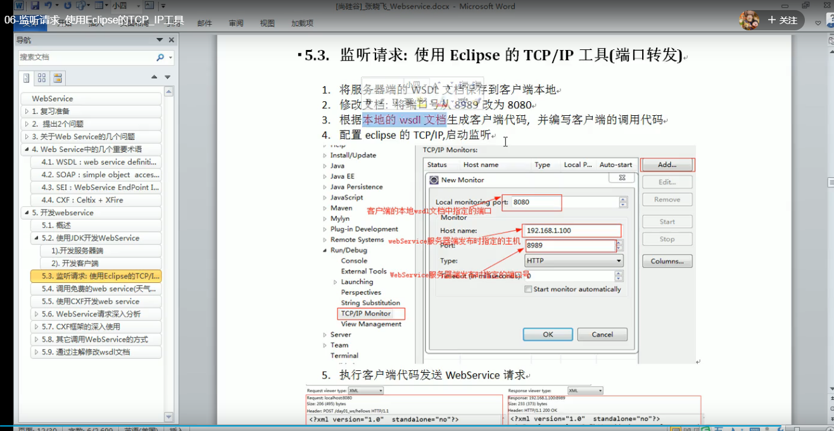Select the browse search results tab icon

[x=58, y=78]
